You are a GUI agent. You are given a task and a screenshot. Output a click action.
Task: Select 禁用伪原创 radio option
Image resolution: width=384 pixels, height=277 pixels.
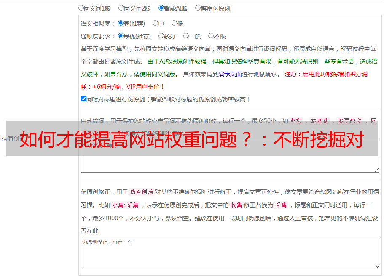point(198,8)
